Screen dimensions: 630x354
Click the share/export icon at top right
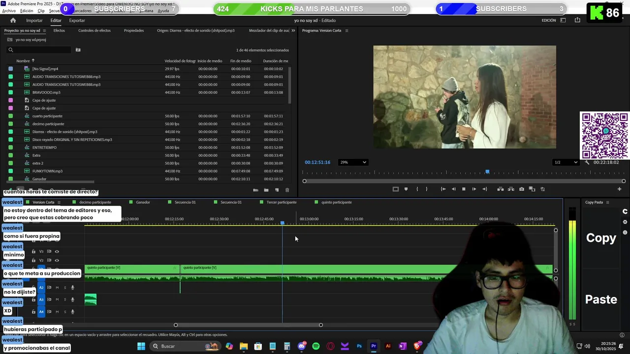click(x=577, y=20)
